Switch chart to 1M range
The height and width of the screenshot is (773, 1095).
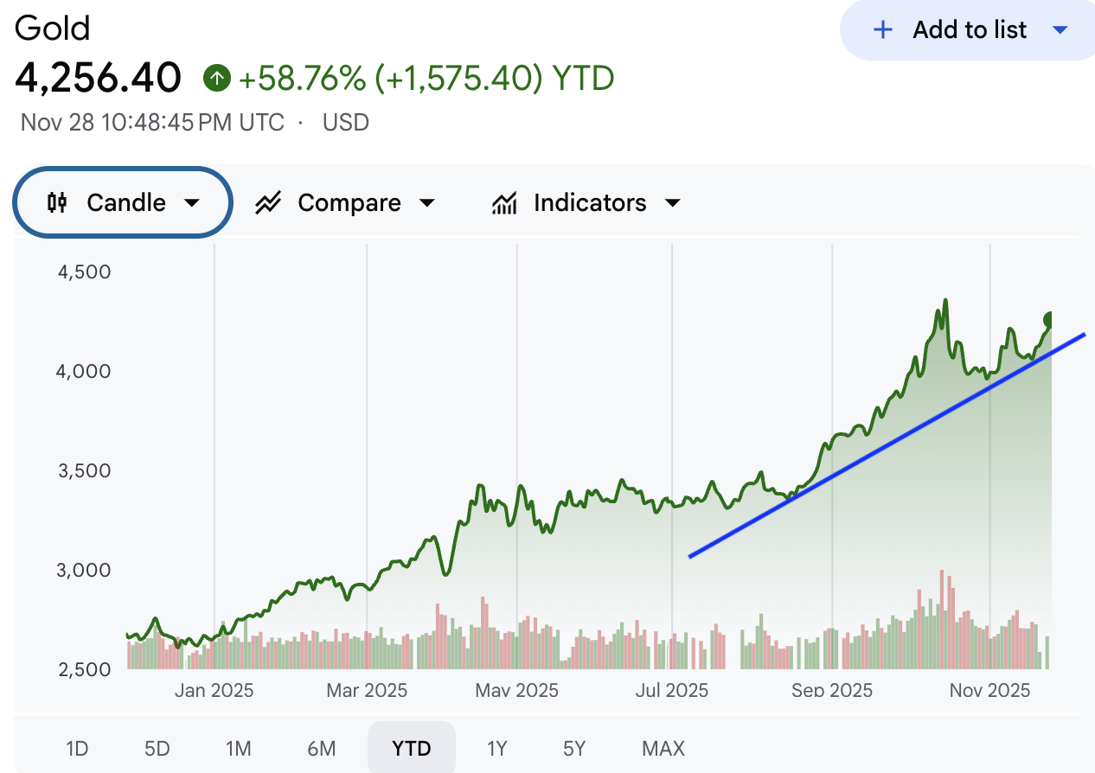238,748
